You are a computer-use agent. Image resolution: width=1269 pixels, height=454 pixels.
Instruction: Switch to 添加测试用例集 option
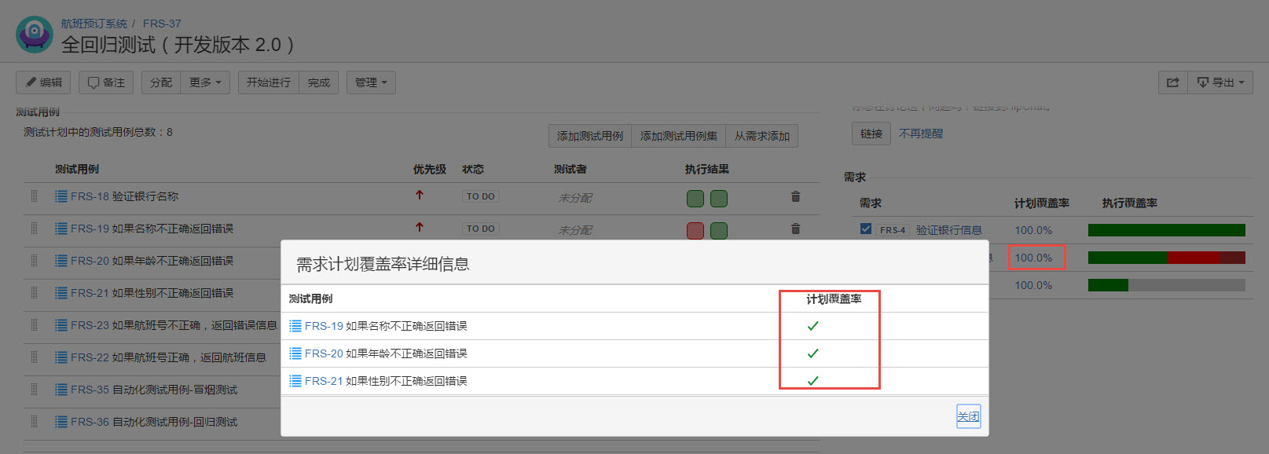(x=678, y=136)
